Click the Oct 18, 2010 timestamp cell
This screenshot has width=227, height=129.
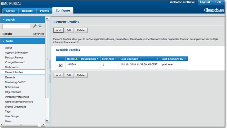coord(139,65)
